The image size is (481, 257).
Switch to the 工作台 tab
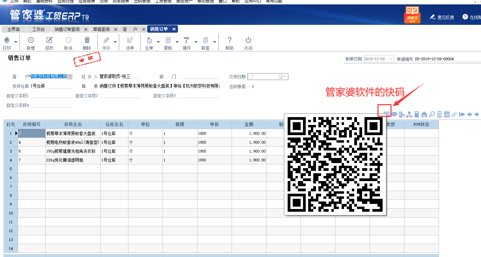tap(39, 29)
